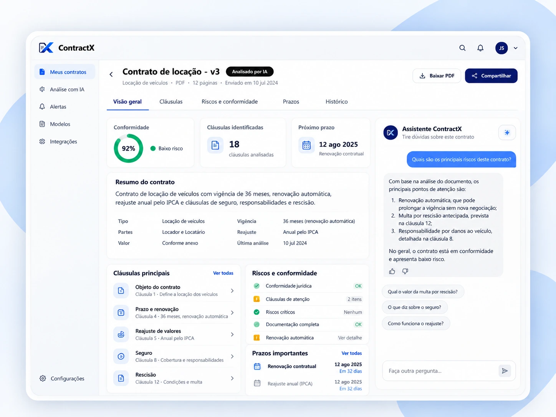The width and height of the screenshot is (556, 417).
Task: Click the Renovação contratual calendar icon
Action: [257, 367]
